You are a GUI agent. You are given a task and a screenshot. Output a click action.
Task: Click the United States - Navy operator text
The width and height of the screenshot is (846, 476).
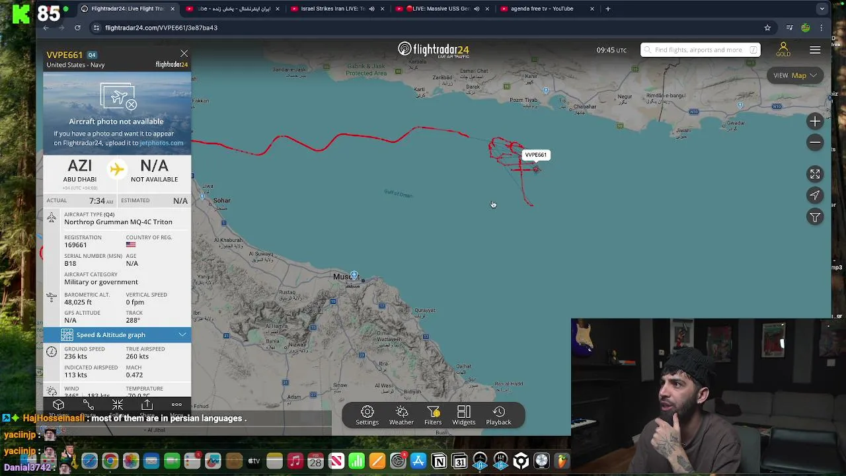[x=75, y=65]
